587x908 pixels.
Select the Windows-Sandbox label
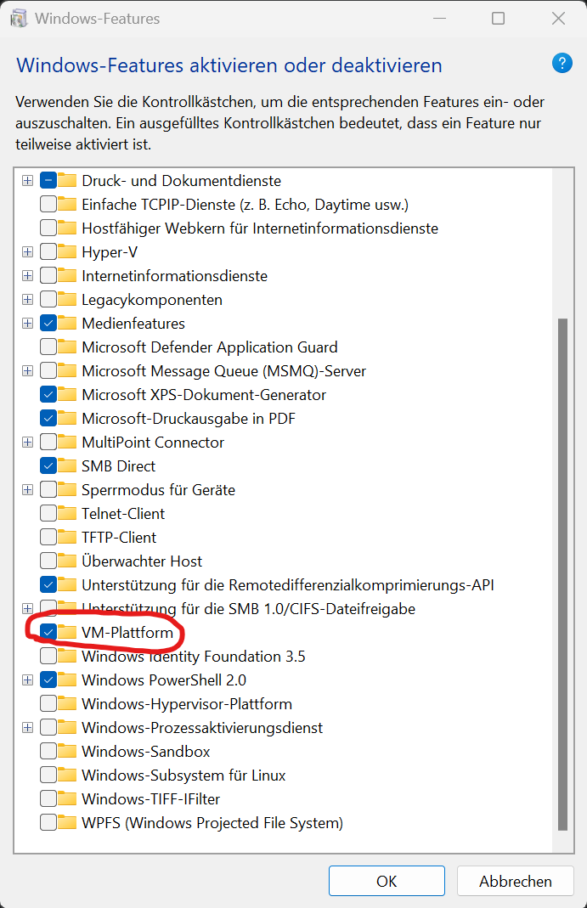click(146, 751)
